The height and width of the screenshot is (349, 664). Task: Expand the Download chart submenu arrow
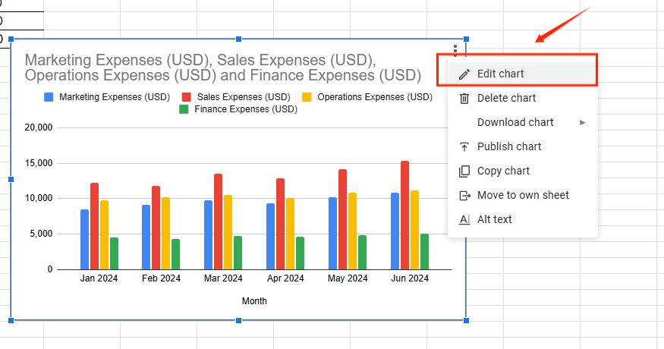click(x=583, y=122)
